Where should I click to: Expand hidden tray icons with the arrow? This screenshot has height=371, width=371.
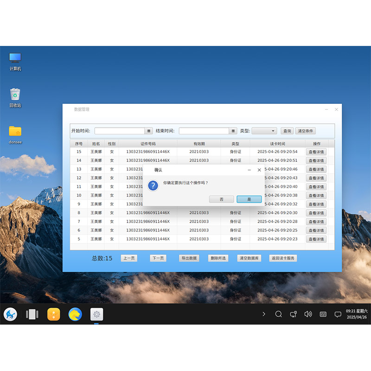point(264,314)
